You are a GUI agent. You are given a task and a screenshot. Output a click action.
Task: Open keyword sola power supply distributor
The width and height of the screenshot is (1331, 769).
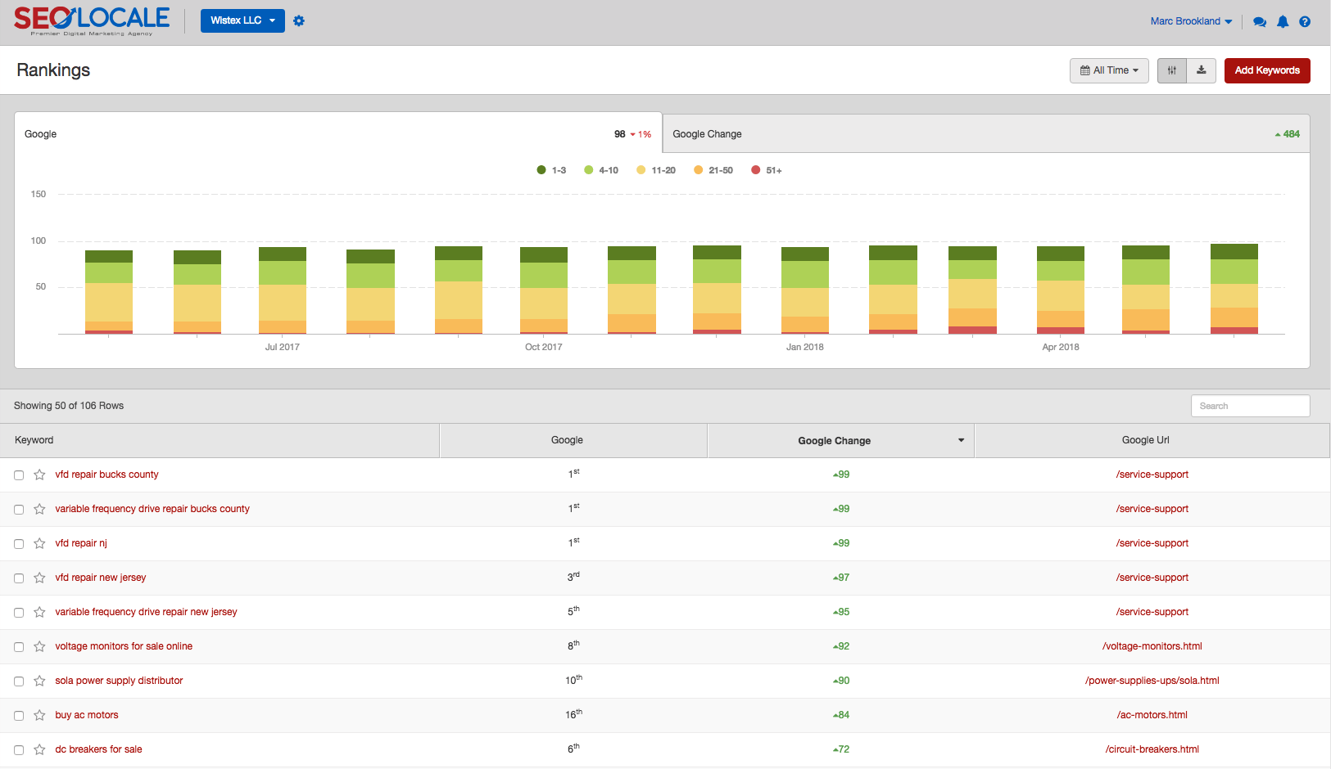119,681
